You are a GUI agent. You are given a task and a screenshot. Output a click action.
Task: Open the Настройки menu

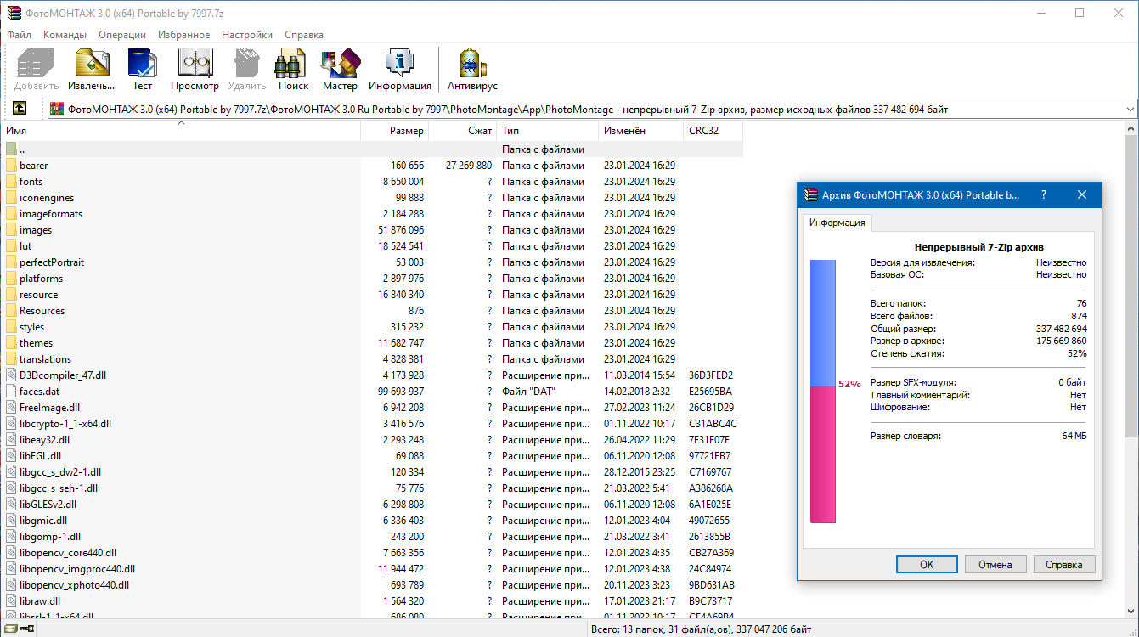coord(246,35)
